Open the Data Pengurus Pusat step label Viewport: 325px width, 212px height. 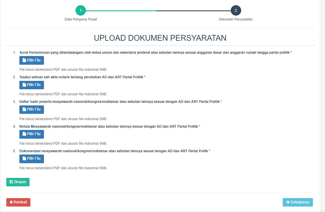point(81,19)
